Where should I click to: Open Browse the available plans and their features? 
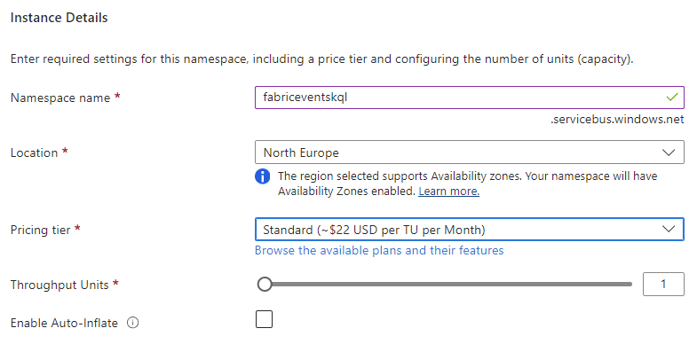(379, 250)
